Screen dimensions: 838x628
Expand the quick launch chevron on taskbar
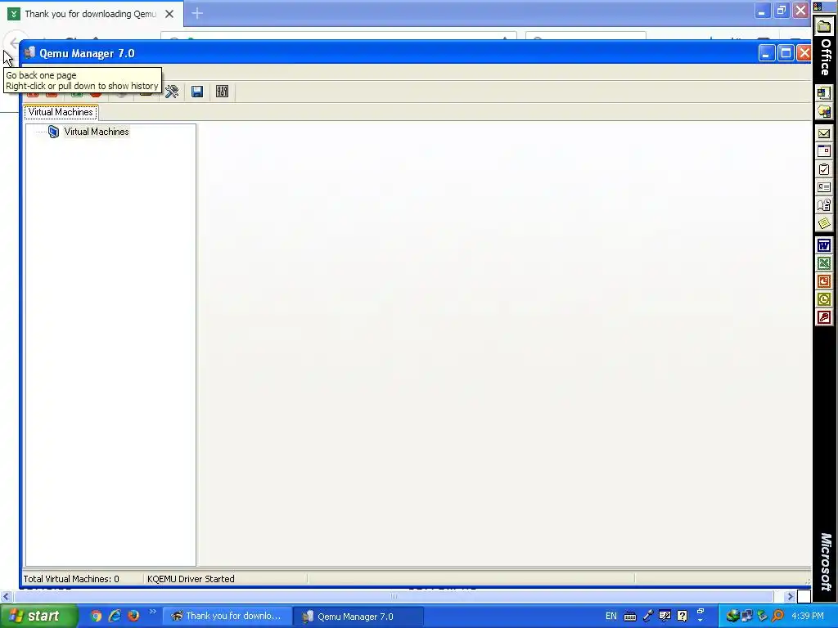tap(152, 612)
